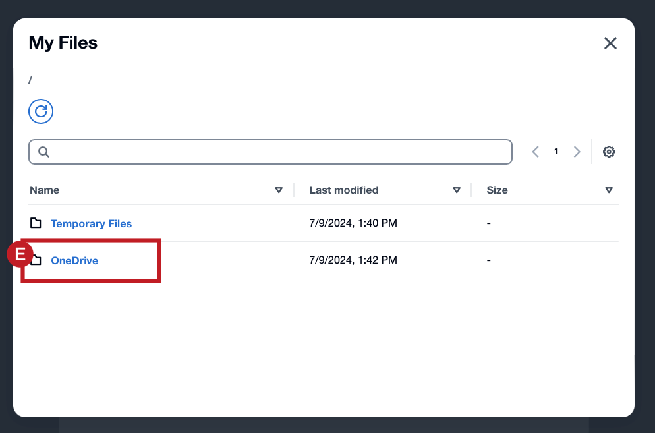Open the Temporary Files folder link
Screen dimensions: 655x433
[92, 223]
